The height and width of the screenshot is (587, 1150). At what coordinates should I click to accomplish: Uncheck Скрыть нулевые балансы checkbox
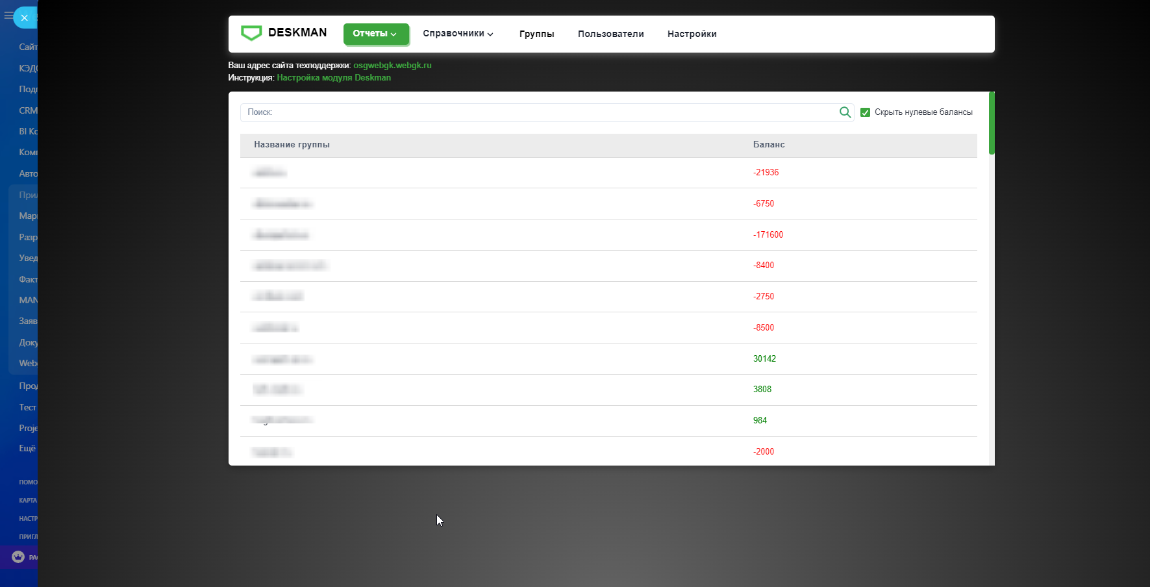pyautogui.click(x=865, y=112)
